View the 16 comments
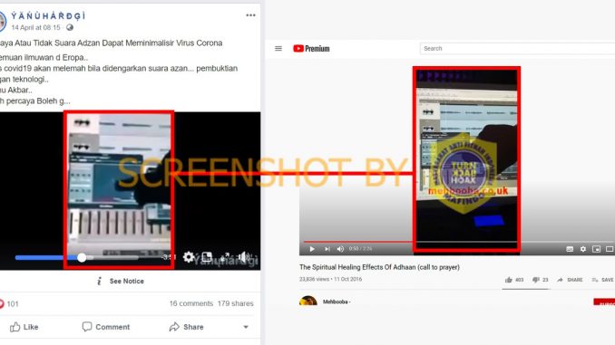This screenshot has width=615, height=345. tap(191, 303)
